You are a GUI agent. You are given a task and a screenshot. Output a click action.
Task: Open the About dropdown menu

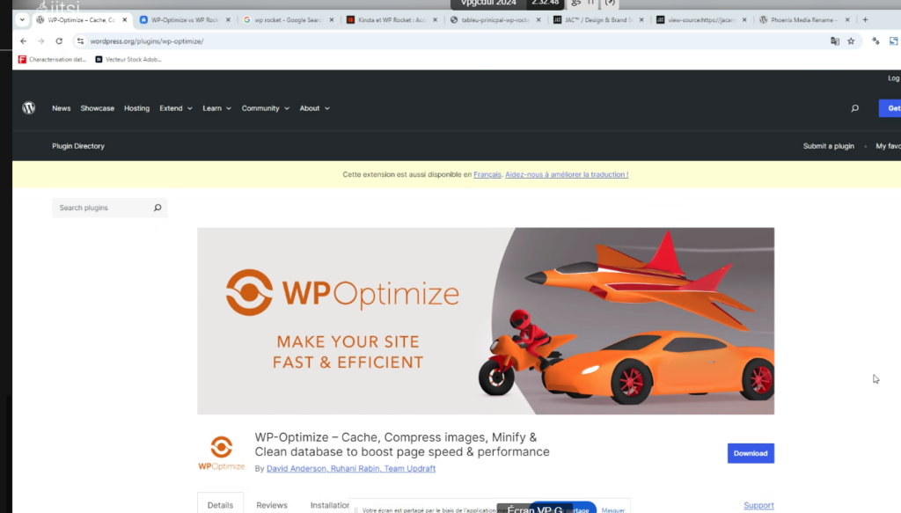pyautogui.click(x=314, y=108)
